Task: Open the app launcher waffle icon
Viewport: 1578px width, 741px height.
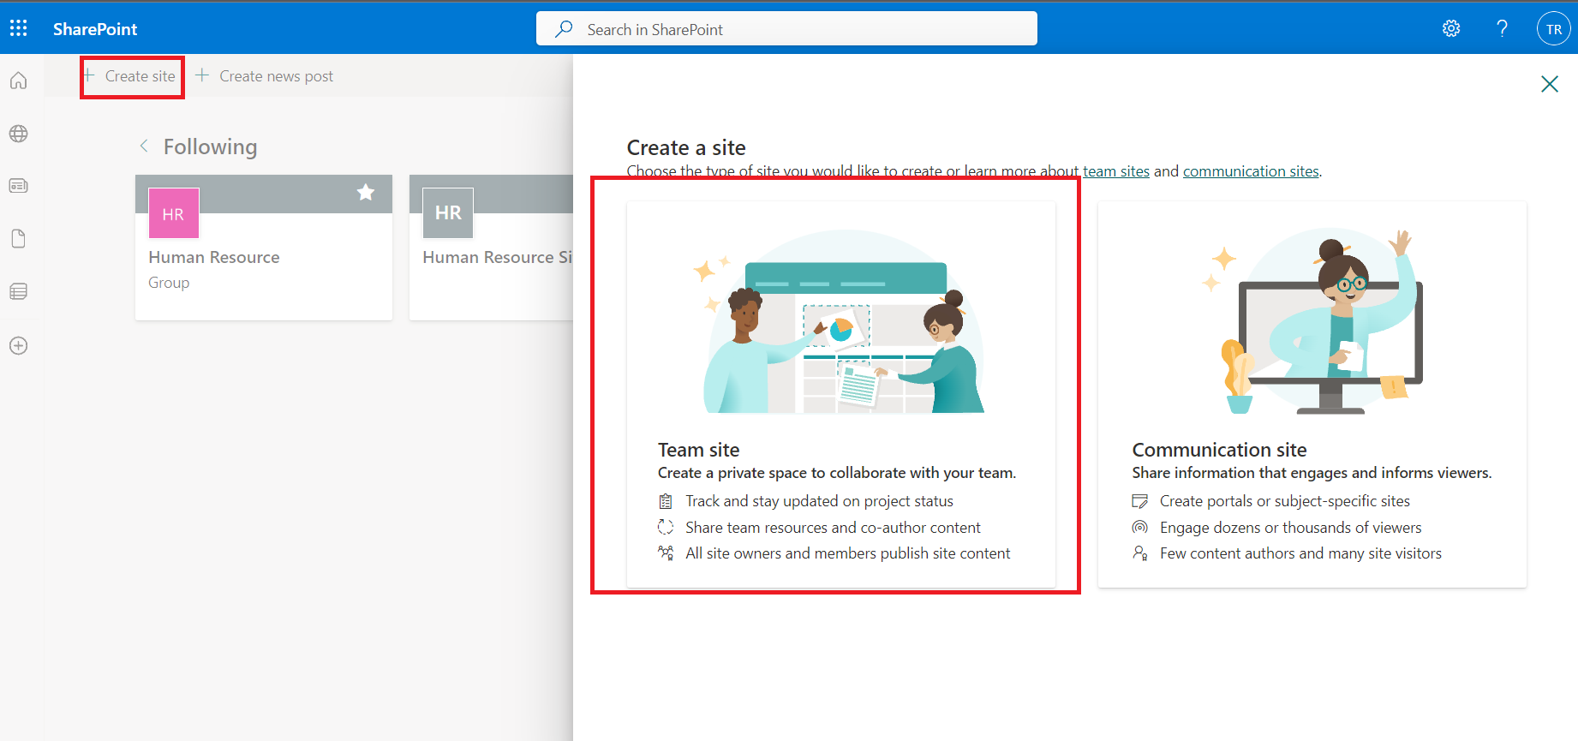Action: pos(18,28)
